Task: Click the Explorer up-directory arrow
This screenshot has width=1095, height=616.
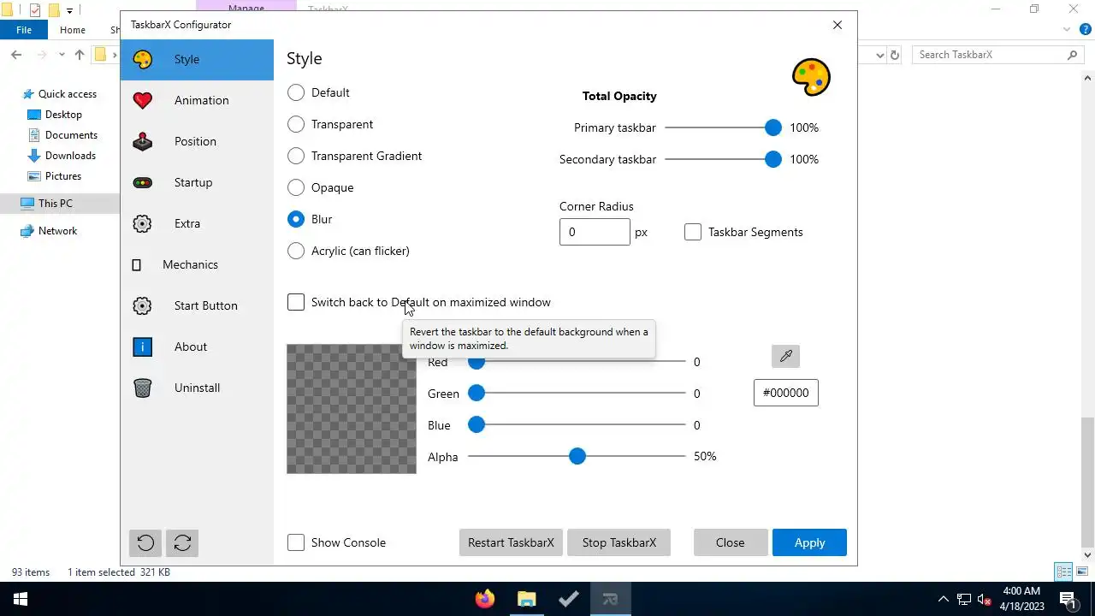Action: point(80,55)
